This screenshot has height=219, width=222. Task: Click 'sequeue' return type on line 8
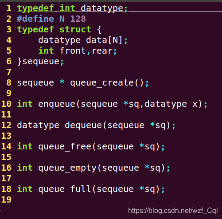point(35,82)
